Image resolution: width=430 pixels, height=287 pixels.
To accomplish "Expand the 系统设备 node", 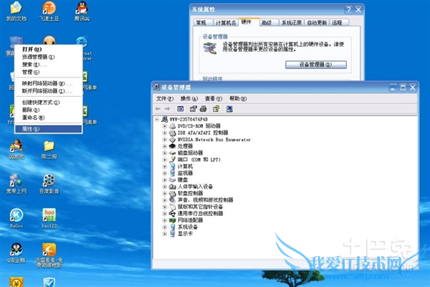I will pyautogui.click(x=165, y=227).
